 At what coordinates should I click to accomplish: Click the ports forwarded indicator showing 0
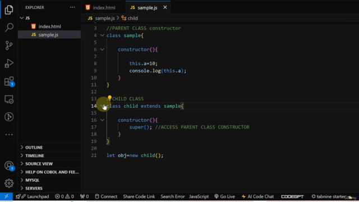(x=84, y=196)
